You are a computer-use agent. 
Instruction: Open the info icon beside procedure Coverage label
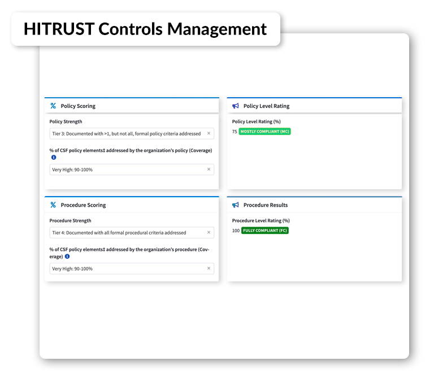pyautogui.click(x=67, y=257)
